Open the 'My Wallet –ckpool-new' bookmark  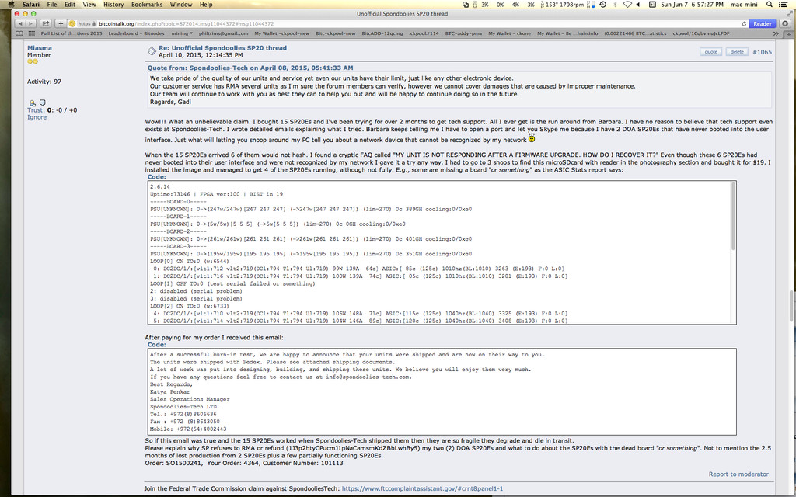pos(281,33)
